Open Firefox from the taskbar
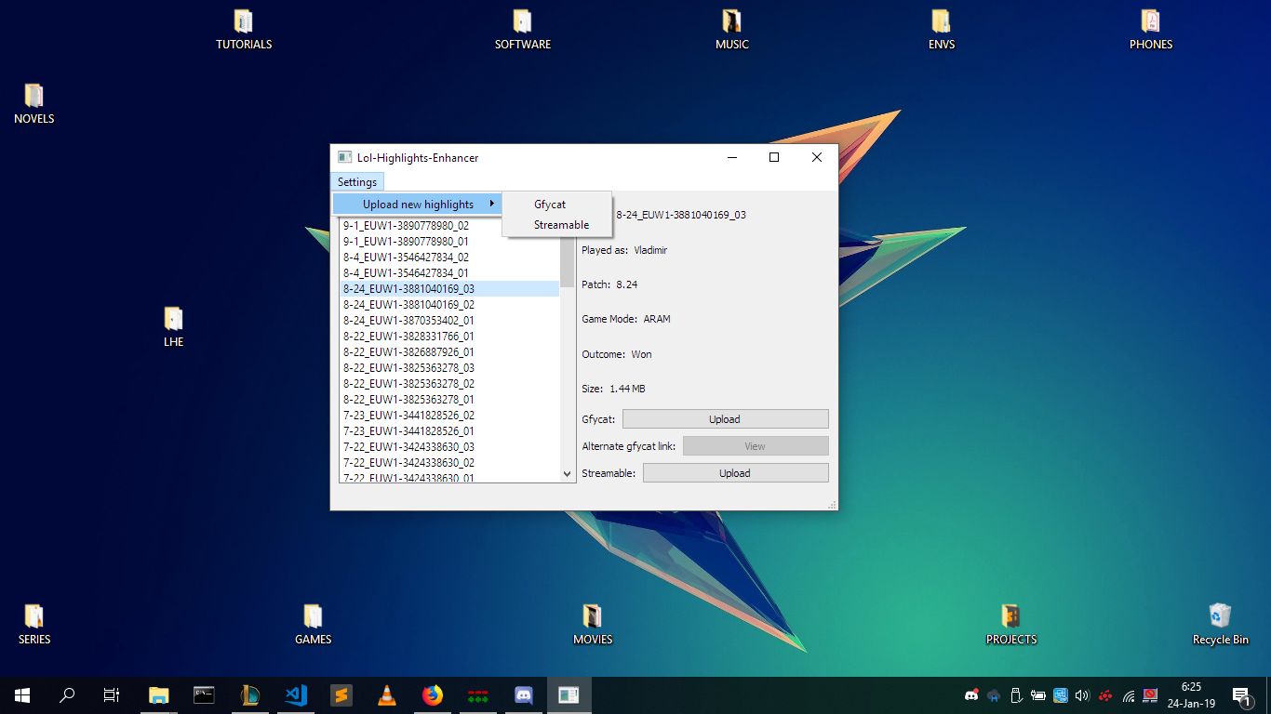 coord(432,694)
